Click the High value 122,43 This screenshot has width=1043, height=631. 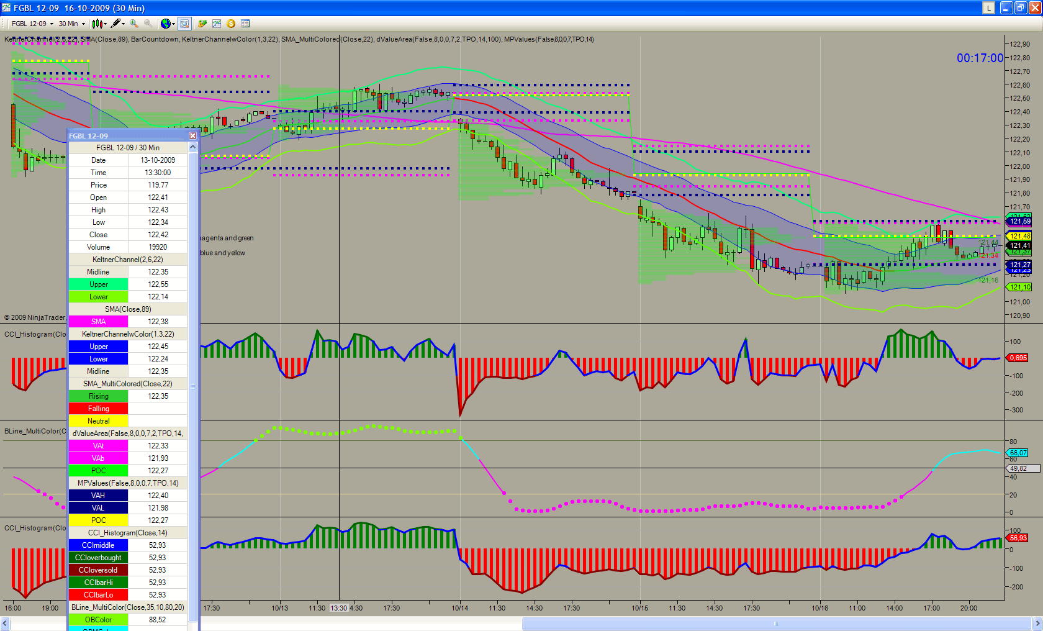[x=158, y=210]
